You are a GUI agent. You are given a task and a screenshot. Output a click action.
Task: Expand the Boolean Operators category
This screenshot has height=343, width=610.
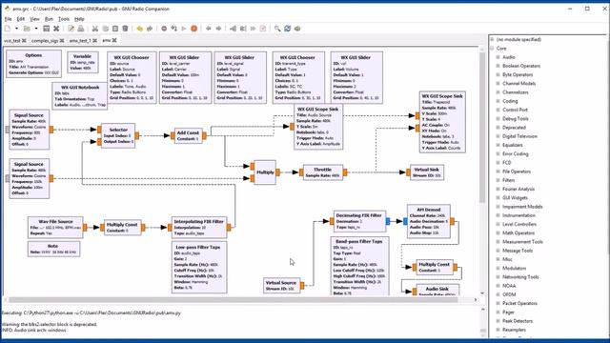point(498,66)
